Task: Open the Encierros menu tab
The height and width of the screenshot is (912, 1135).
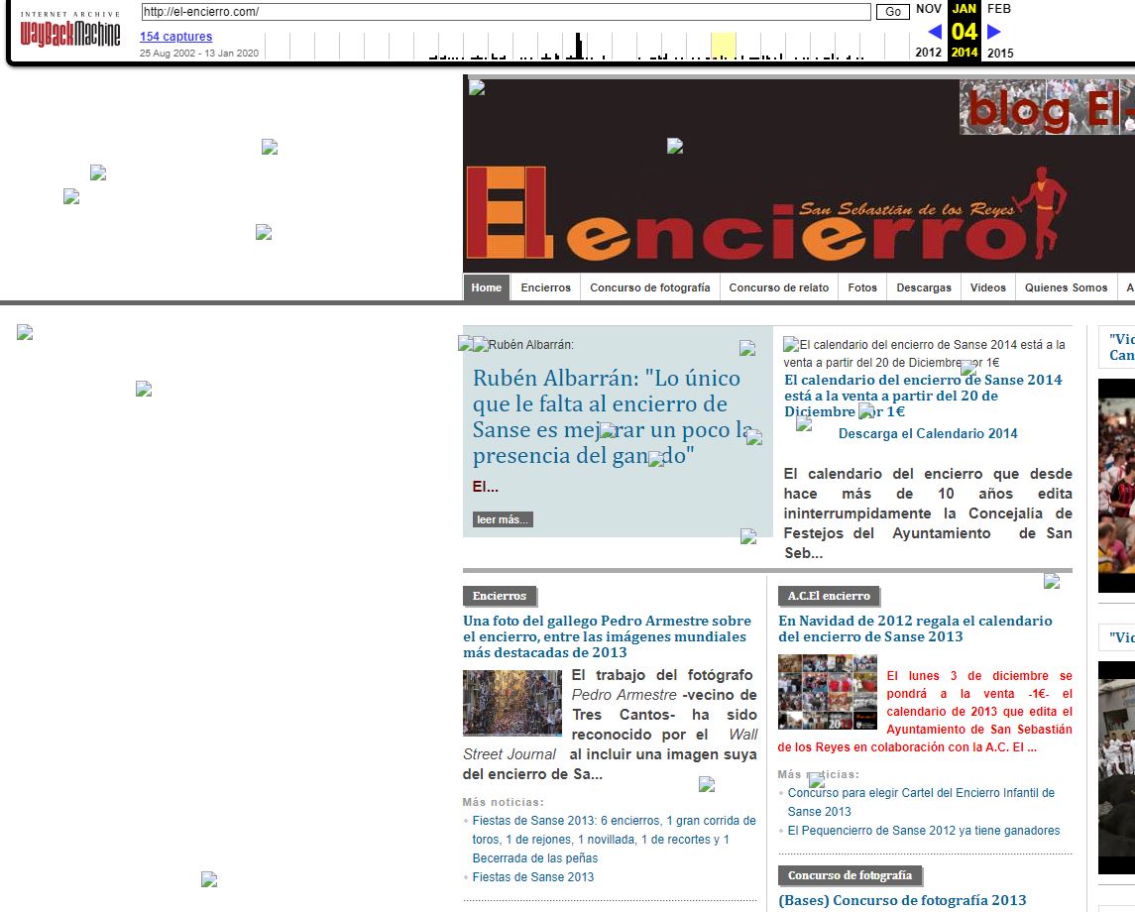Action: pyautogui.click(x=545, y=287)
